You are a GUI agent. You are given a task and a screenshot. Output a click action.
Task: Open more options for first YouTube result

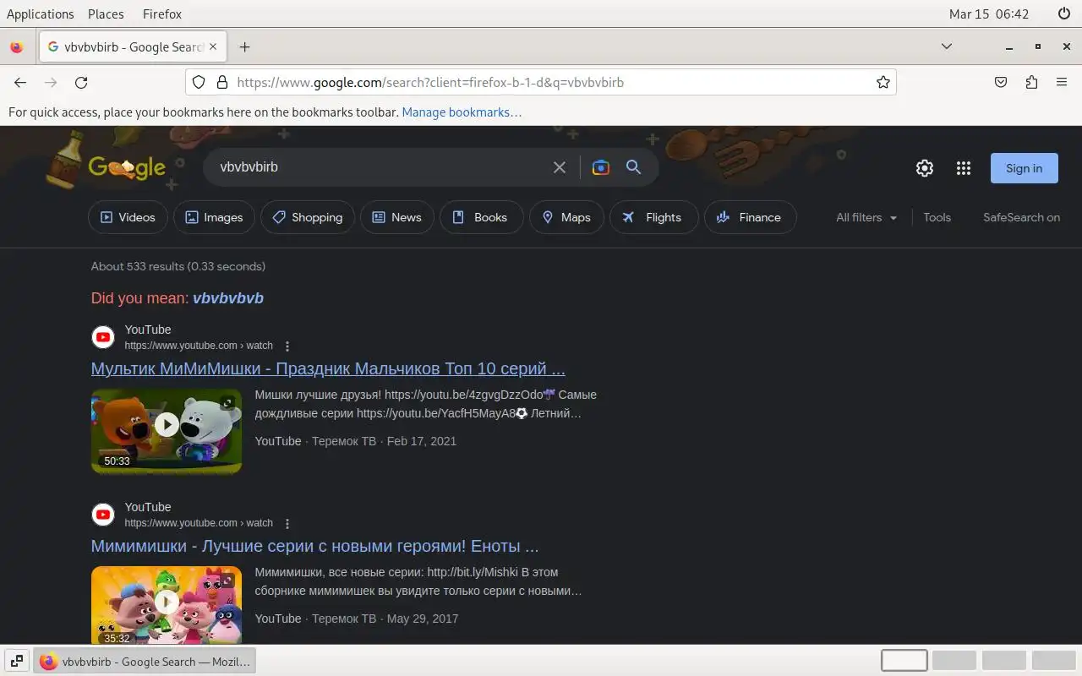pos(287,346)
